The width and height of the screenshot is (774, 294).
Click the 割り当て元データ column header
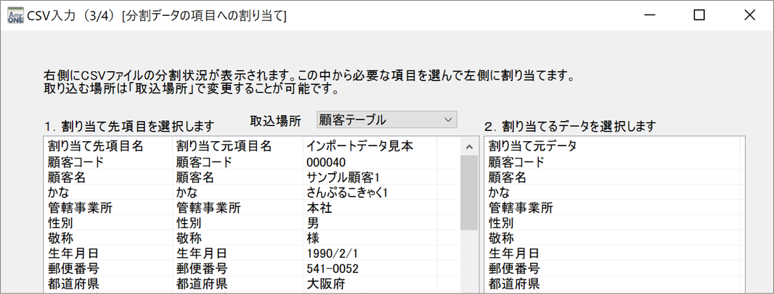tap(614, 146)
